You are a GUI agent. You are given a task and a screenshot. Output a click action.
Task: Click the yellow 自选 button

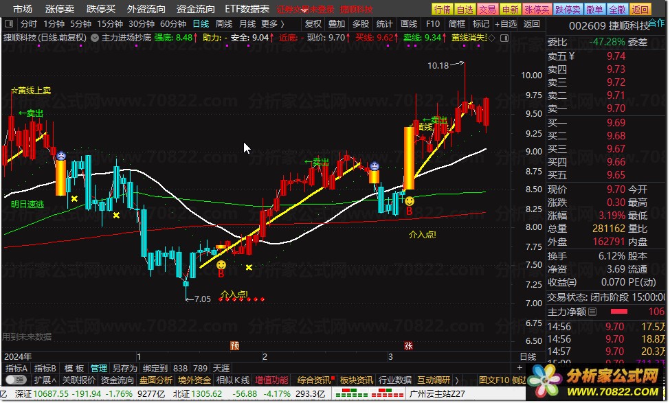coord(465,10)
